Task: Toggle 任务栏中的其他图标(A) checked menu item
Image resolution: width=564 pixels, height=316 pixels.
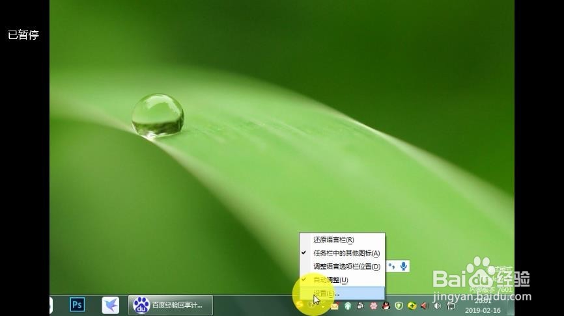Action: click(x=342, y=253)
